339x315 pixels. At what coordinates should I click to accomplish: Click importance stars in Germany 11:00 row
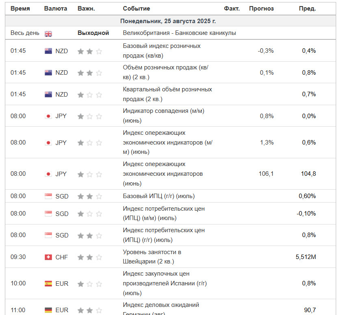click(90, 311)
